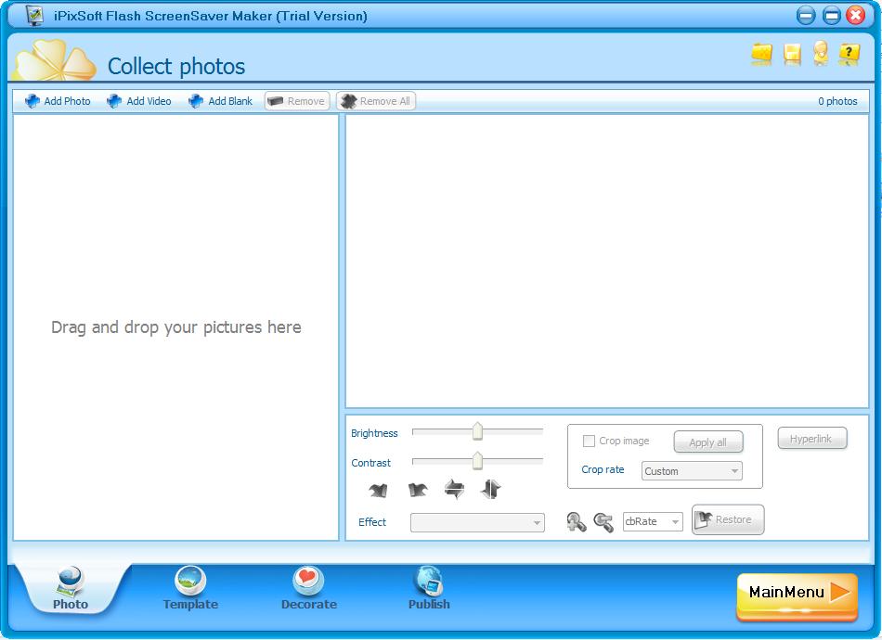Open the cbRate zoom dropdown
882x640 pixels.
653,522
